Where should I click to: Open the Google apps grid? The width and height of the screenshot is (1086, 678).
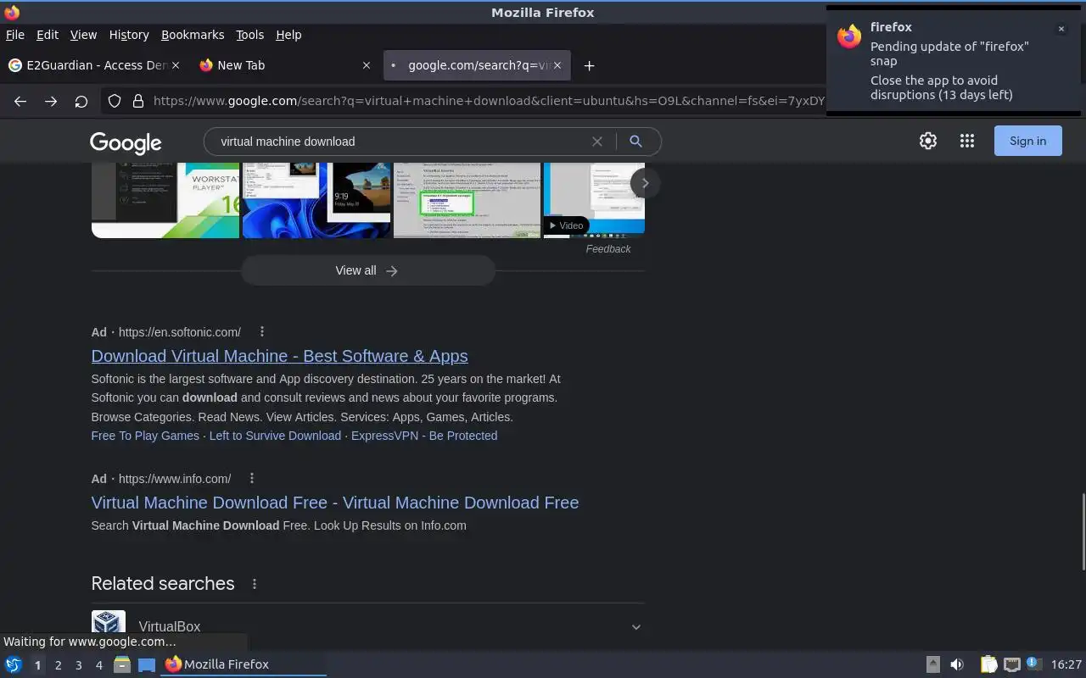point(967,142)
